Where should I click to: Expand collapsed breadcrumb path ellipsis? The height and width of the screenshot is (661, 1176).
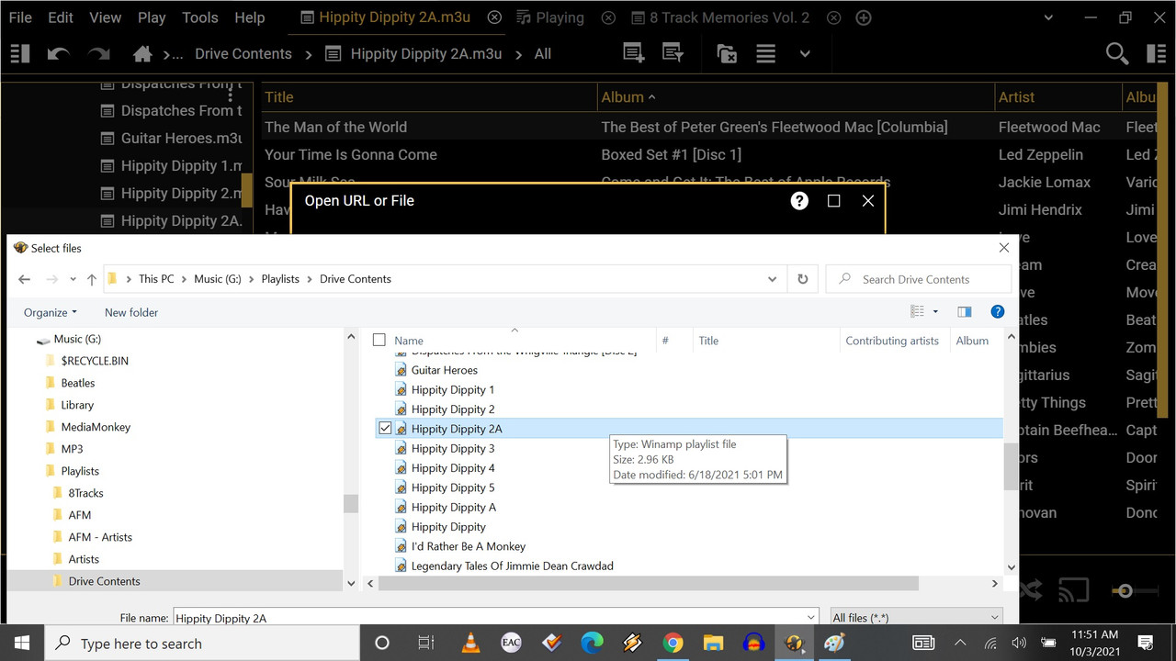[x=173, y=54]
